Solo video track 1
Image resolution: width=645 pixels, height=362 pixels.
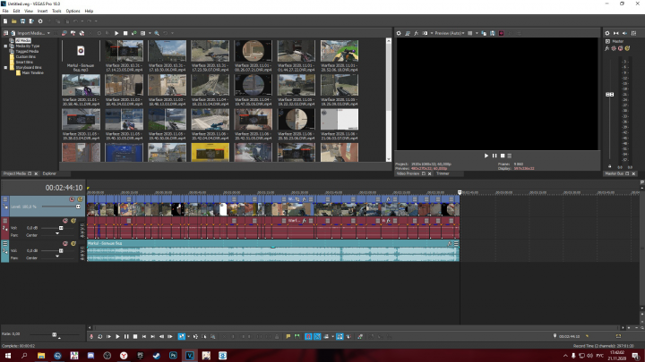(80, 199)
